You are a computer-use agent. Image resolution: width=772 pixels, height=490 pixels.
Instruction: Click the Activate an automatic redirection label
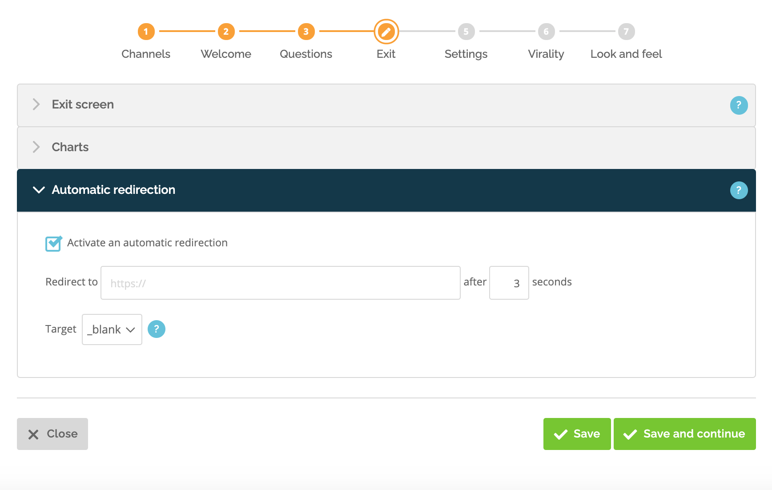tap(147, 243)
